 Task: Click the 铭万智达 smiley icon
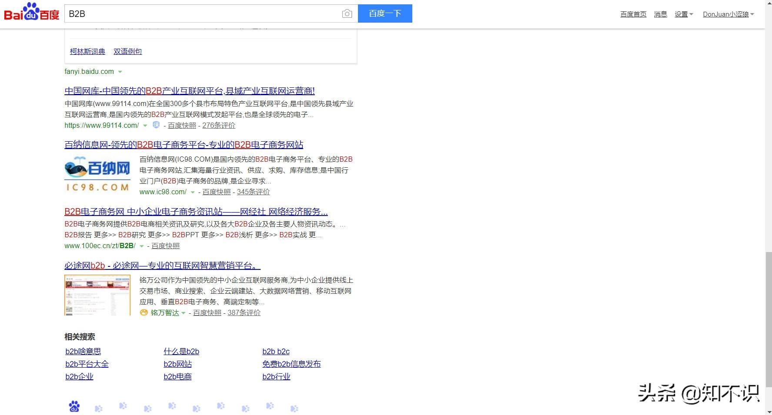click(x=144, y=312)
